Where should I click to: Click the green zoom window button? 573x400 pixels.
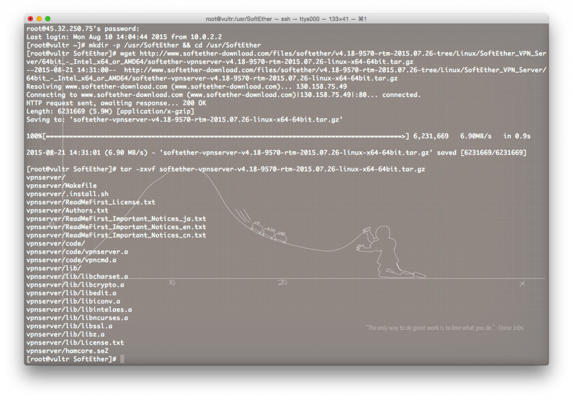pyautogui.click(x=48, y=19)
